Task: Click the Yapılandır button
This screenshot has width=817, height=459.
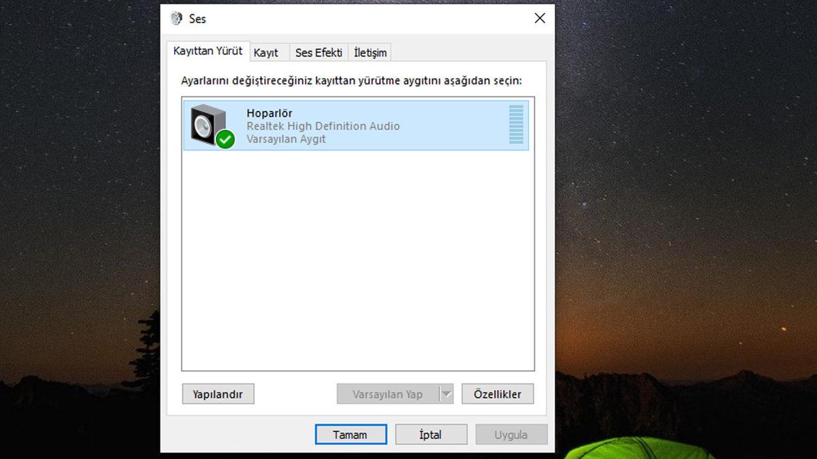Action: coord(218,394)
